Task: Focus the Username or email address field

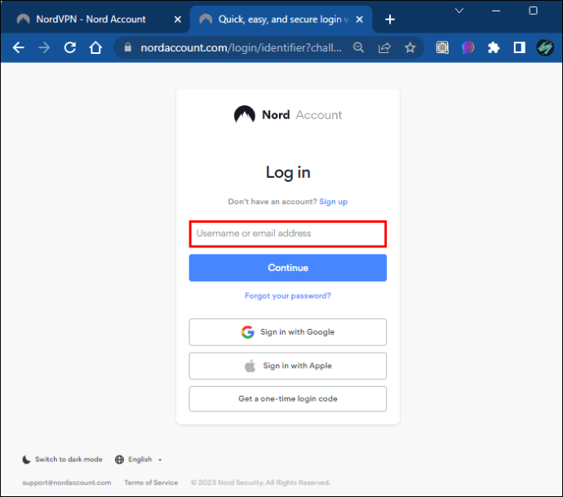Action: [287, 233]
